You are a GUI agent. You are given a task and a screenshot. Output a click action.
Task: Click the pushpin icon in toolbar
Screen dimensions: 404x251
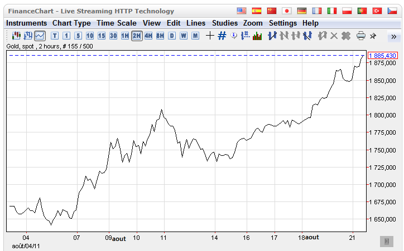373,36
